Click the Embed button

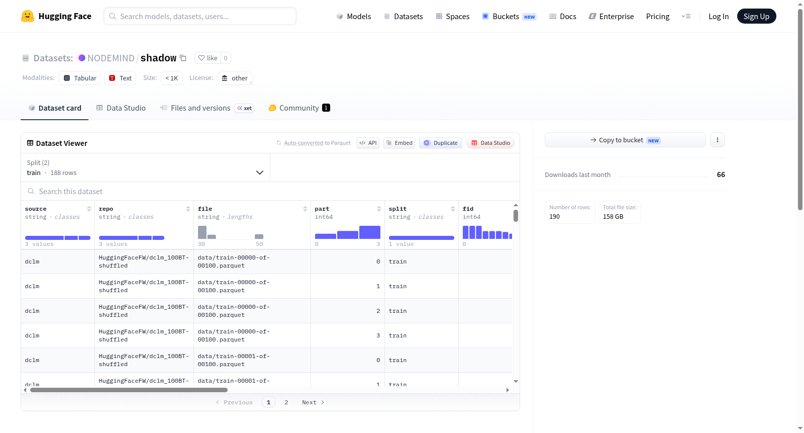(x=399, y=143)
